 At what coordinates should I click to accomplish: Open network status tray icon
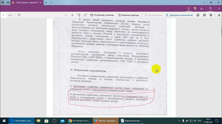click(191, 121)
